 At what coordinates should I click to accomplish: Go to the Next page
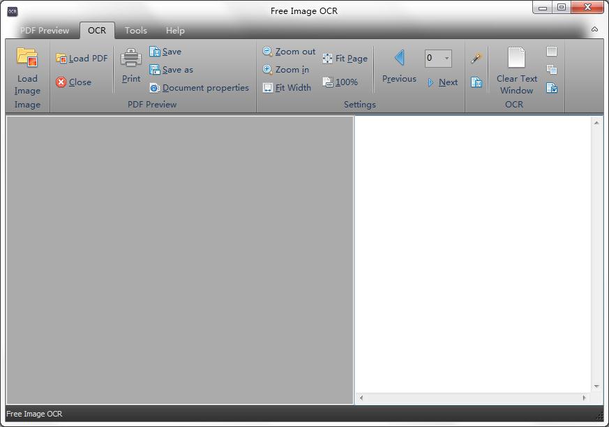pos(443,82)
